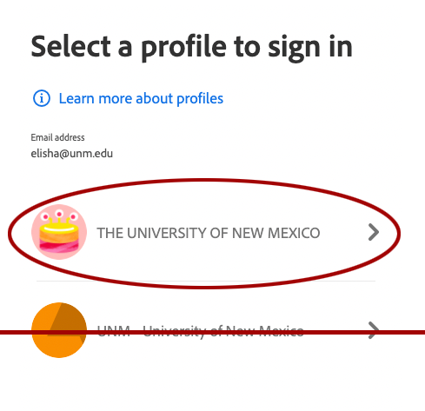Click the dark orange wedge in the avatar
The height and width of the screenshot is (411, 425).
[x=70, y=320]
